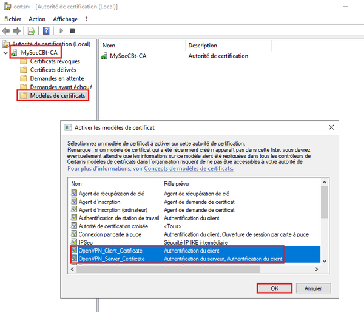364x312 pixels.
Task: Click the IPSec template icon
Action: 74,242
